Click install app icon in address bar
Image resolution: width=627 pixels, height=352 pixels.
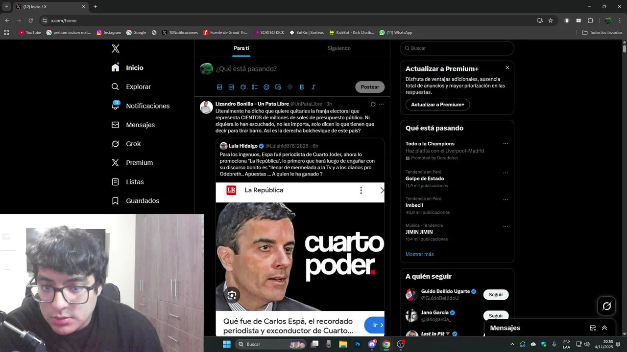coord(540,21)
